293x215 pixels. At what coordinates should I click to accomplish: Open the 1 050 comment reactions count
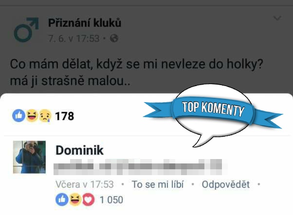[x=111, y=200]
